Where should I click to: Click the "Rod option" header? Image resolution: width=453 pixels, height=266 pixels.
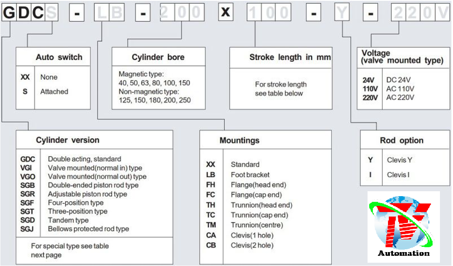pyautogui.click(x=401, y=141)
